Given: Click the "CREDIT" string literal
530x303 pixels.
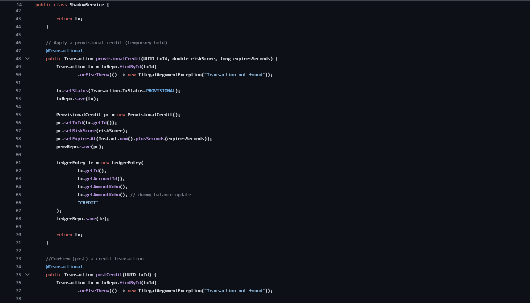Looking at the screenshot, I should 88,203.
